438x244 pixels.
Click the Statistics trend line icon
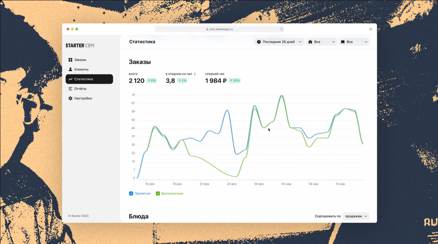click(x=70, y=79)
